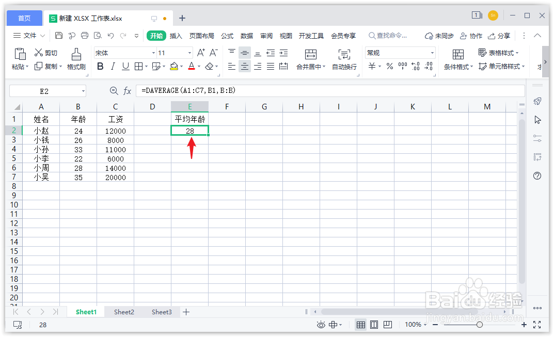Add a new sheet with plus

[x=186, y=312]
